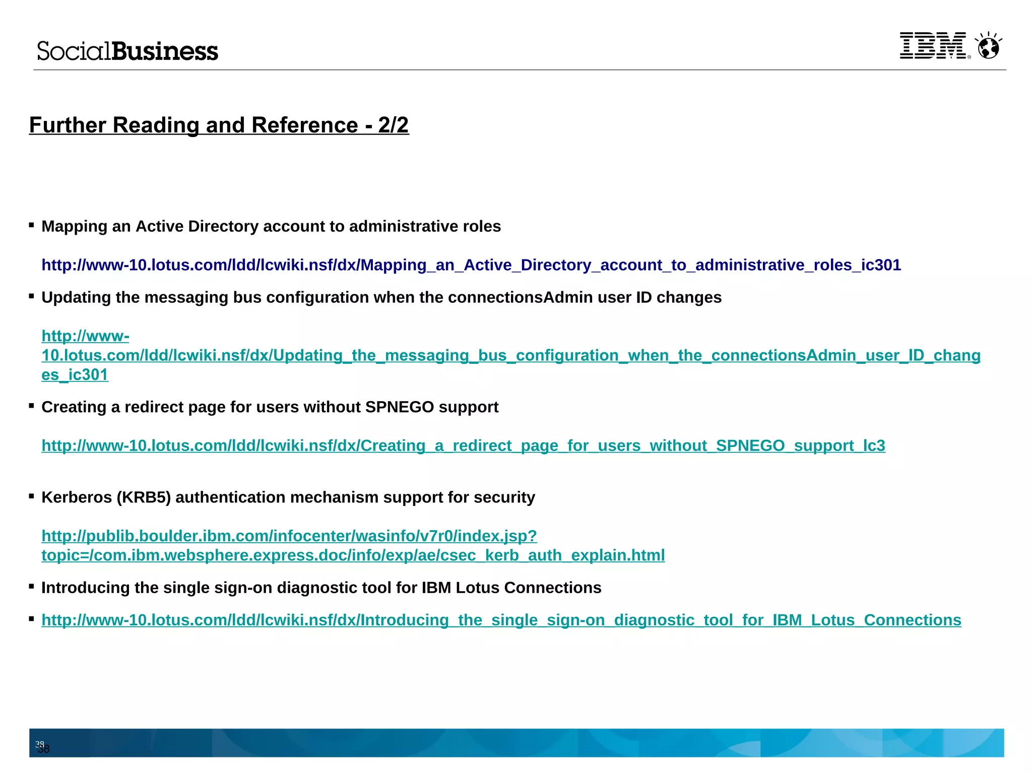This screenshot has height=774, width=1032.
Task: Open the publib.boulder.ibm.com Kerberos explain link
Action: pyautogui.click(x=353, y=545)
